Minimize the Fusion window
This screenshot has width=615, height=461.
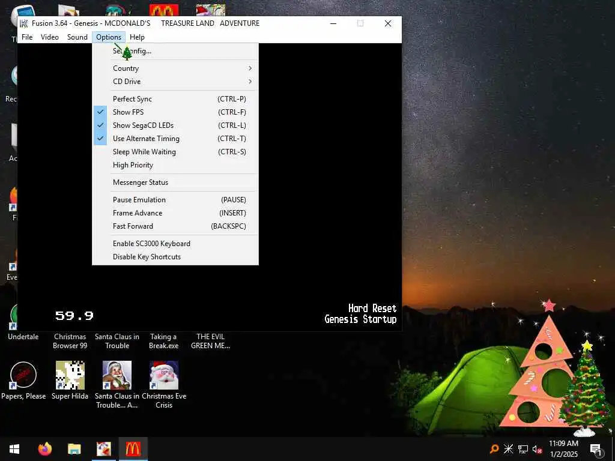333,23
